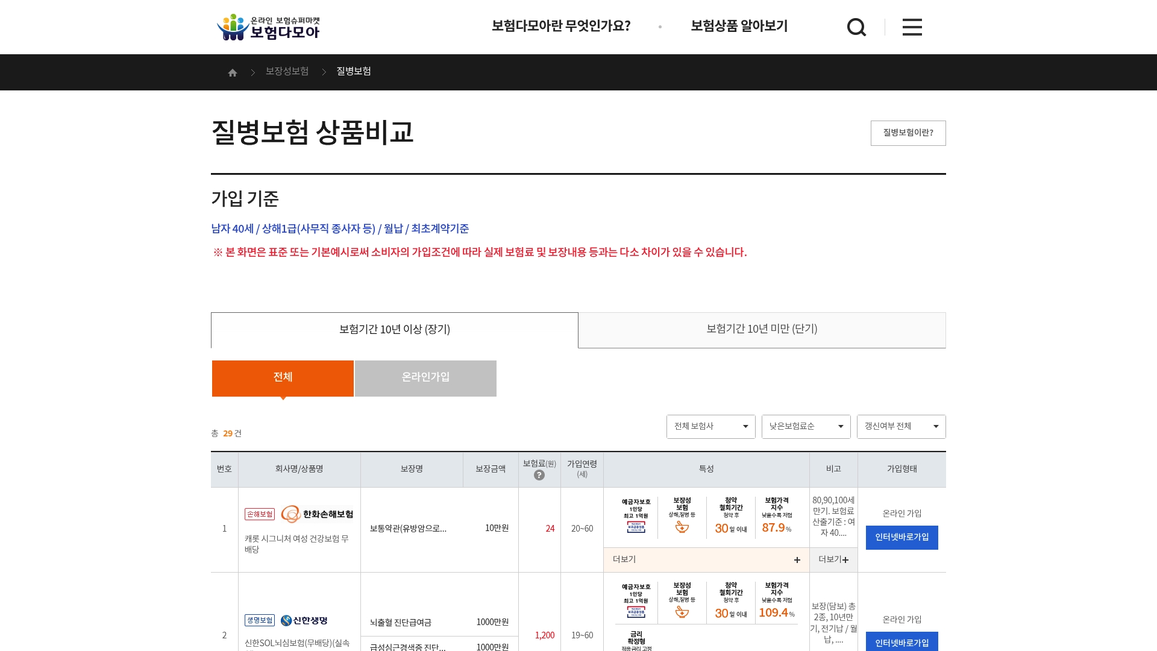Click 질병보험이란? button
The image size is (1157, 651).
click(908, 133)
